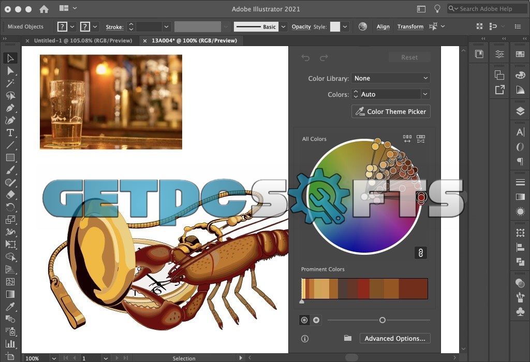Open the Fill color dropdown
530x362 pixels.
[x=72, y=27]
